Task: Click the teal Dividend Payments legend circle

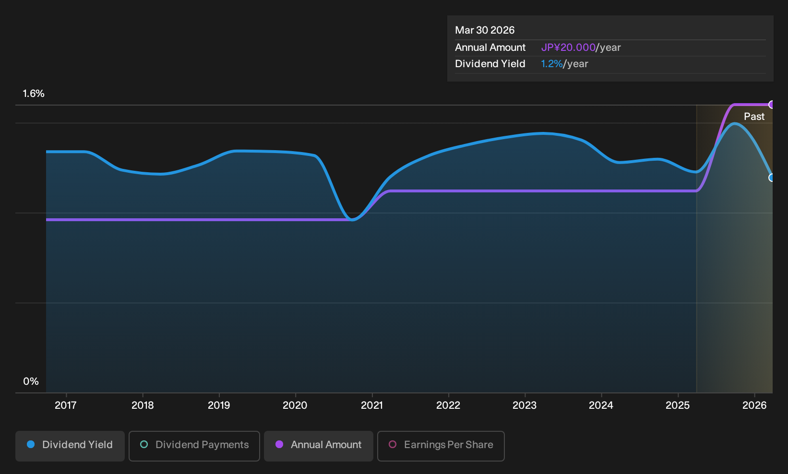Action: click(x=144, y=444)
